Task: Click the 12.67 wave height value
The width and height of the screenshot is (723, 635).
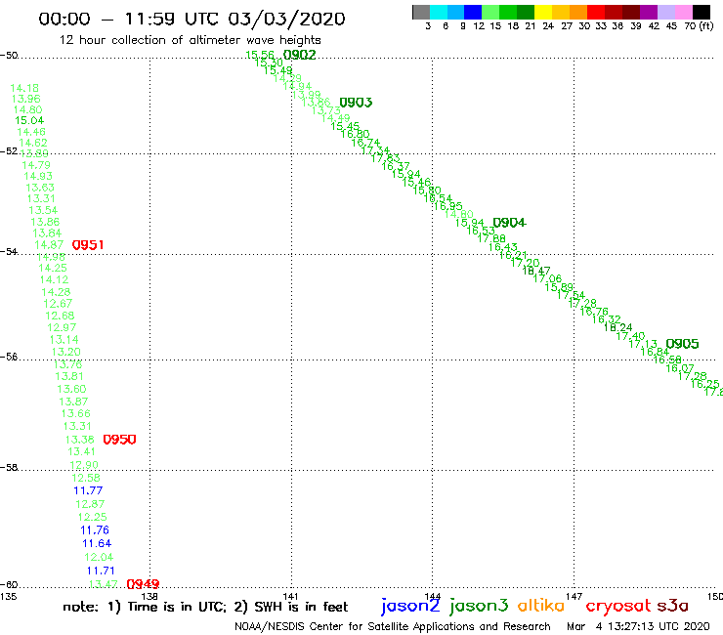Action: tap(58, 304)
